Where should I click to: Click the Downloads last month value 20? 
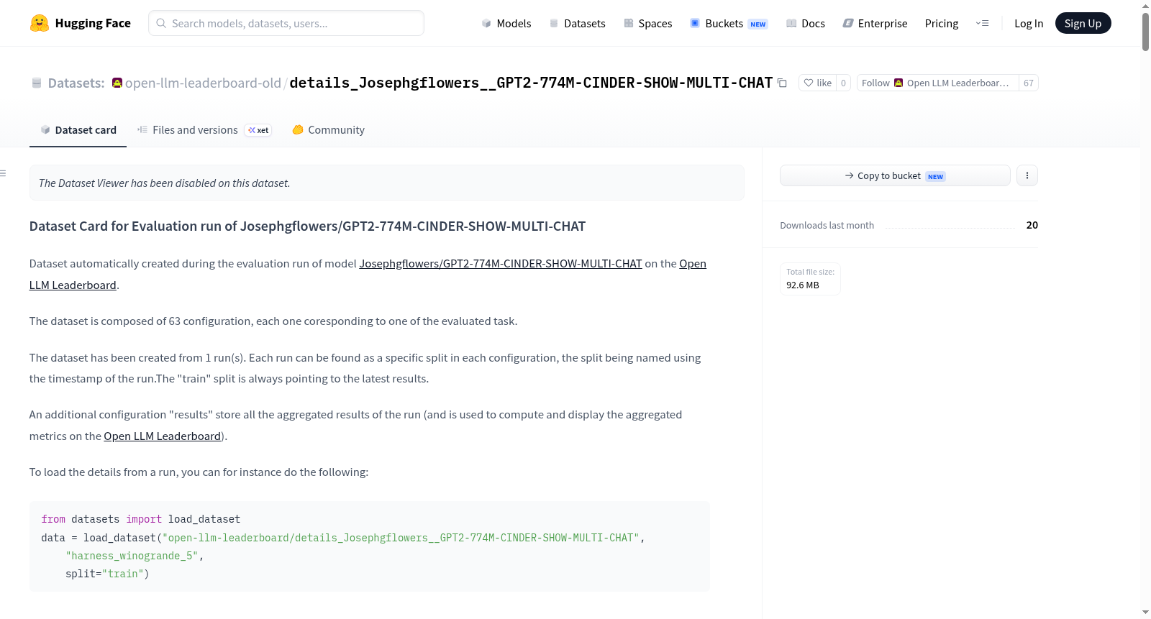1032,225
